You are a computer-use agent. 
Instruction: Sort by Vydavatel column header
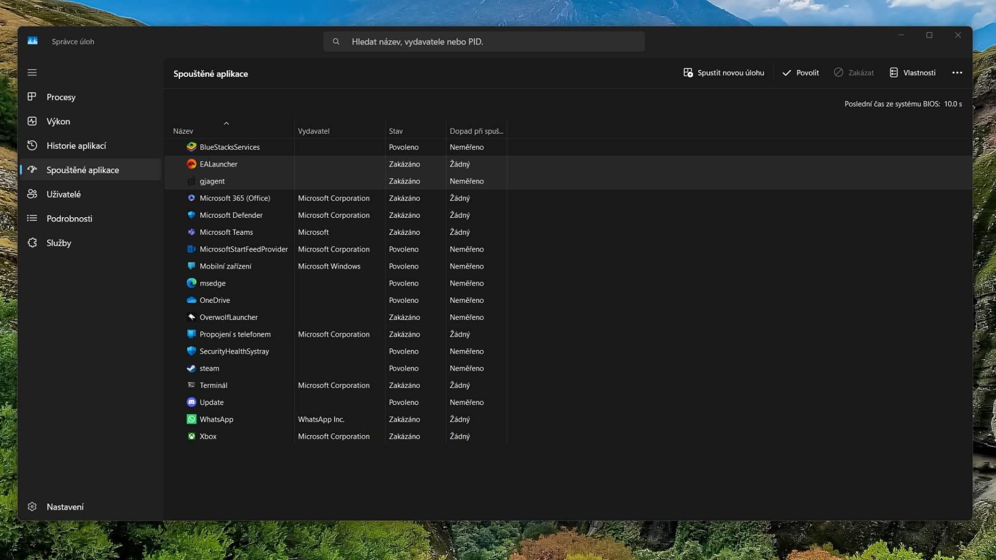313,131
